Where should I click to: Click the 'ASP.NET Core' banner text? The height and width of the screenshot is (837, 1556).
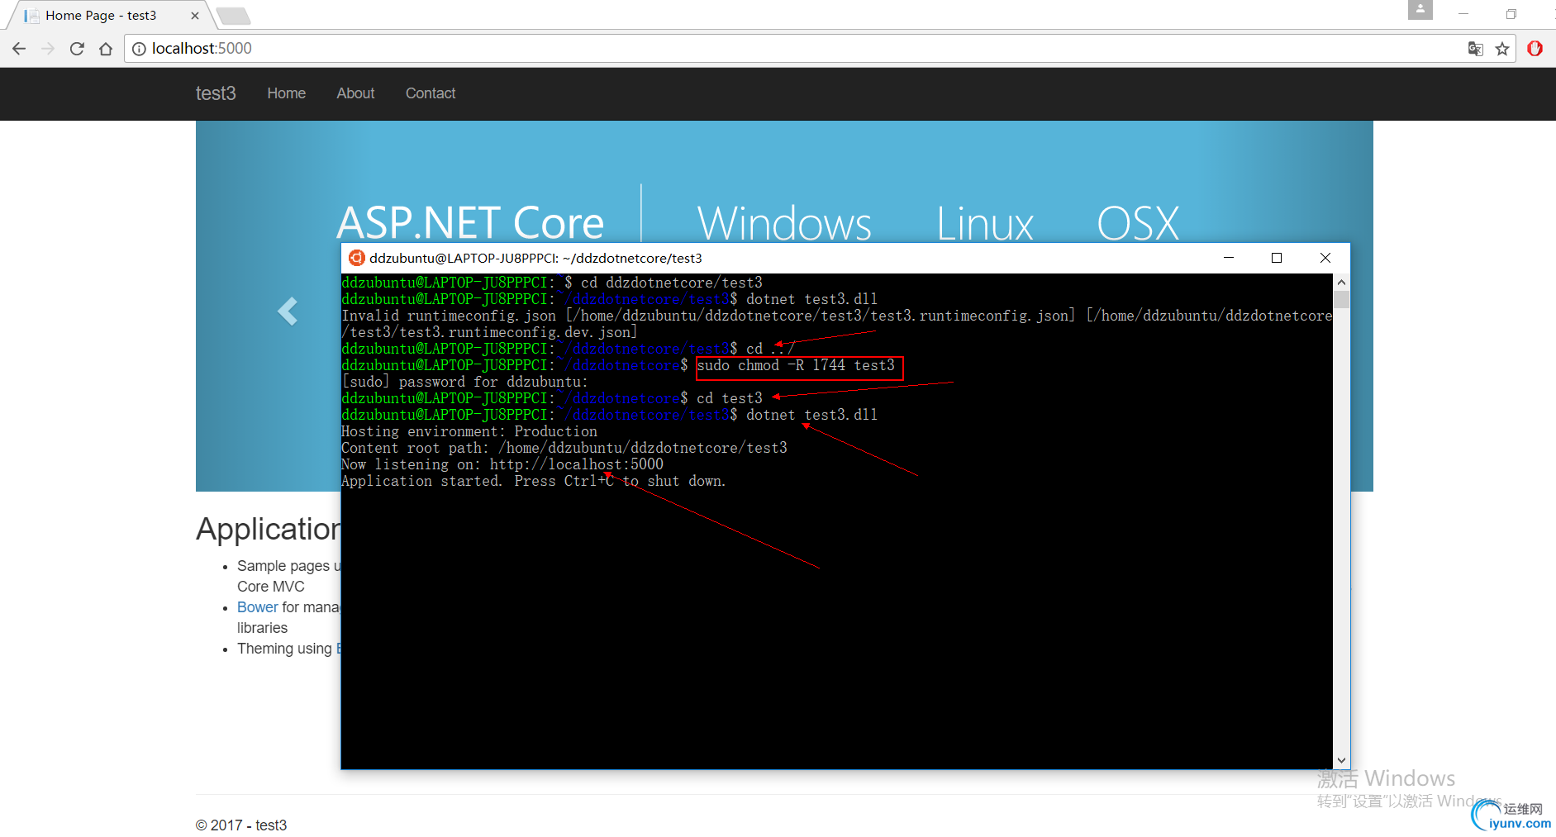(x=471, y=222)
